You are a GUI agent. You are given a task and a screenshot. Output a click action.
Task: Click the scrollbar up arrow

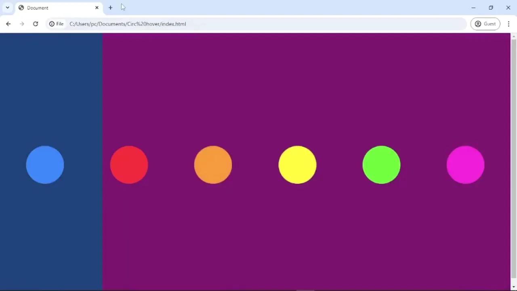click(x=513, y=37)
